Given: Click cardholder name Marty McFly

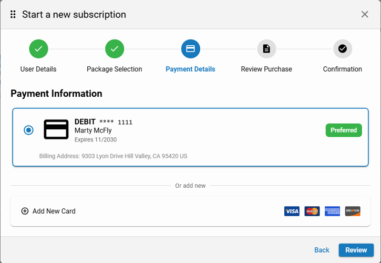Looking at the screenshot, I should click(x=93, y=130).
